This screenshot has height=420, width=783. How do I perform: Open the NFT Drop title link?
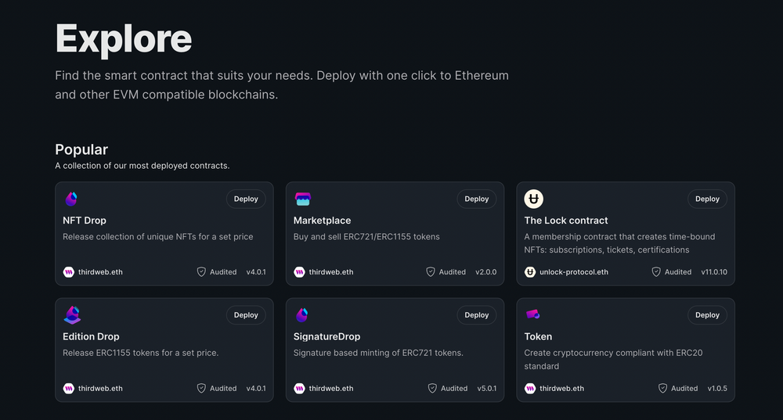pos(85,221)
